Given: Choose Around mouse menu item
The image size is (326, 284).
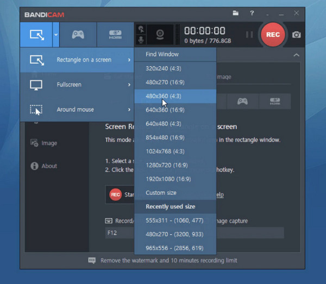Looking at the screenshot, I should [x=77, y=110].
